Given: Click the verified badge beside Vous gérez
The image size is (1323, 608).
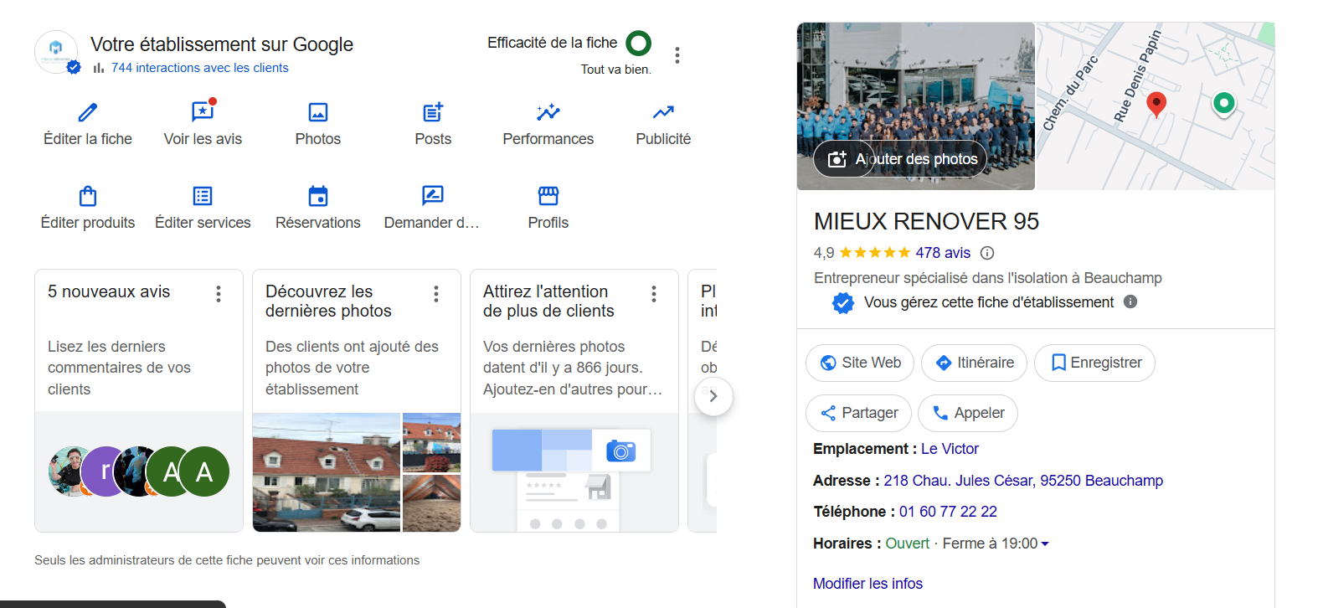Looking at the screenshot, I should tap(843, 303).
